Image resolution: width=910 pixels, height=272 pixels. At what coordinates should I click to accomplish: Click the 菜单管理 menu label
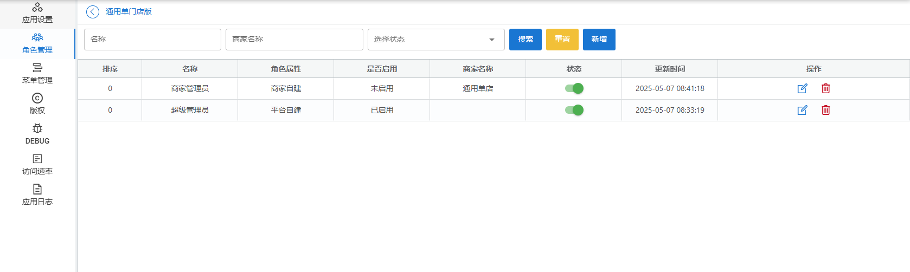(37, 80)
